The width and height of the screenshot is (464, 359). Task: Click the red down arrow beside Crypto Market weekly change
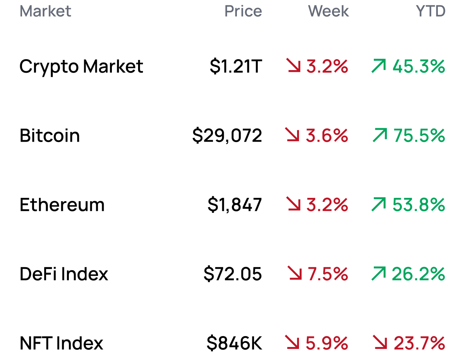click(294, 66)
